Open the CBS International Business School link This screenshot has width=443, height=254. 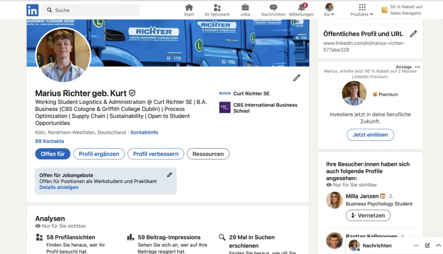pyautogui.click(x=265, y=108)
